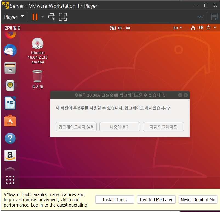Expand the system menu arrow
This screenshot has height=212, width=220.
click(215, 27)
